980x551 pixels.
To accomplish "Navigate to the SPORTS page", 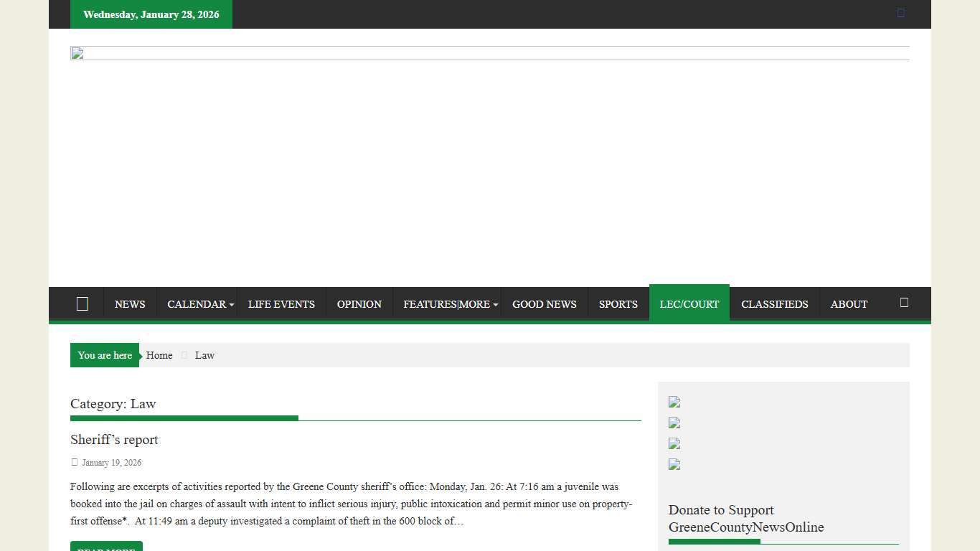I will 618,304.
